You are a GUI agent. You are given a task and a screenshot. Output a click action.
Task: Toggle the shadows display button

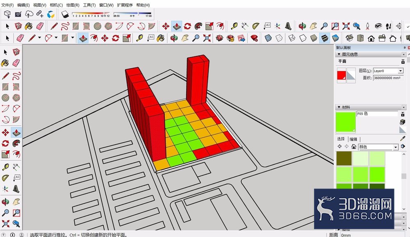pos(65,14)
